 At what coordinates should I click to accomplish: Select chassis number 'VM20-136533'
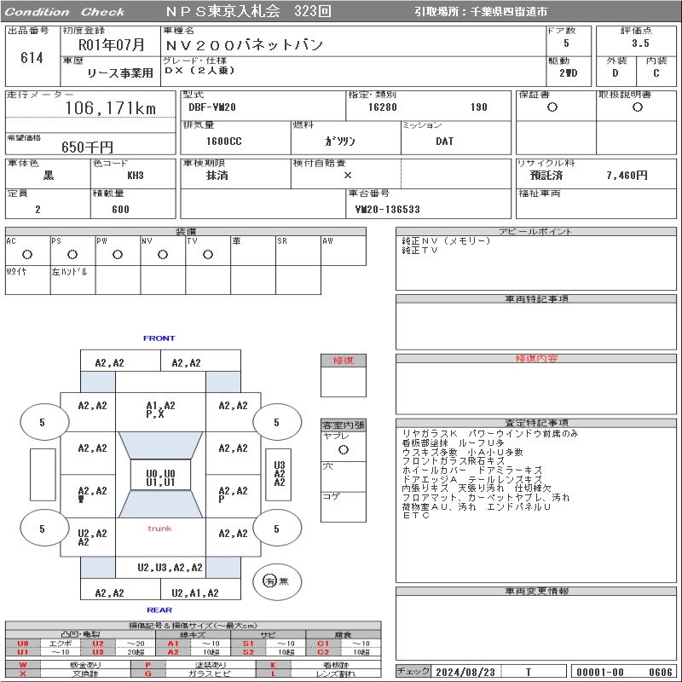click(388, 209)
